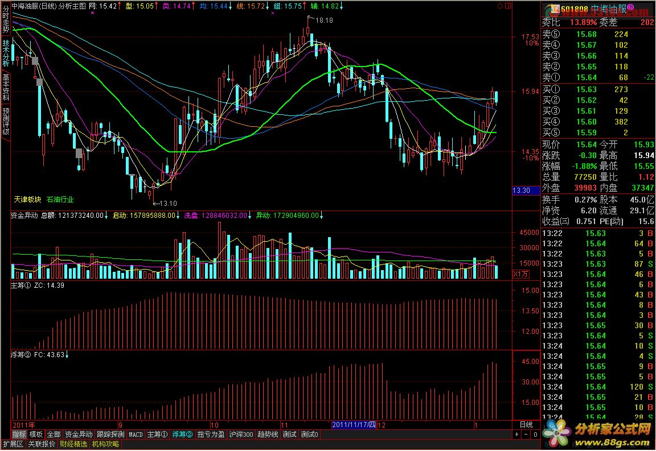Click the split-window icon above the chart
This screenshot has height=451, width=656.
[508, 6]
